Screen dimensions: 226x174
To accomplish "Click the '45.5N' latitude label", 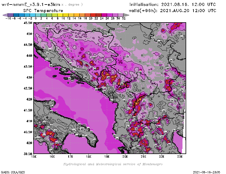I will coord(28,23).
